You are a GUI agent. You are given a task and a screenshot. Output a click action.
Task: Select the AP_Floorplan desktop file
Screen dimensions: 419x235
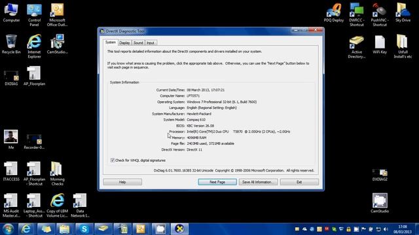[x=34, y=76]
